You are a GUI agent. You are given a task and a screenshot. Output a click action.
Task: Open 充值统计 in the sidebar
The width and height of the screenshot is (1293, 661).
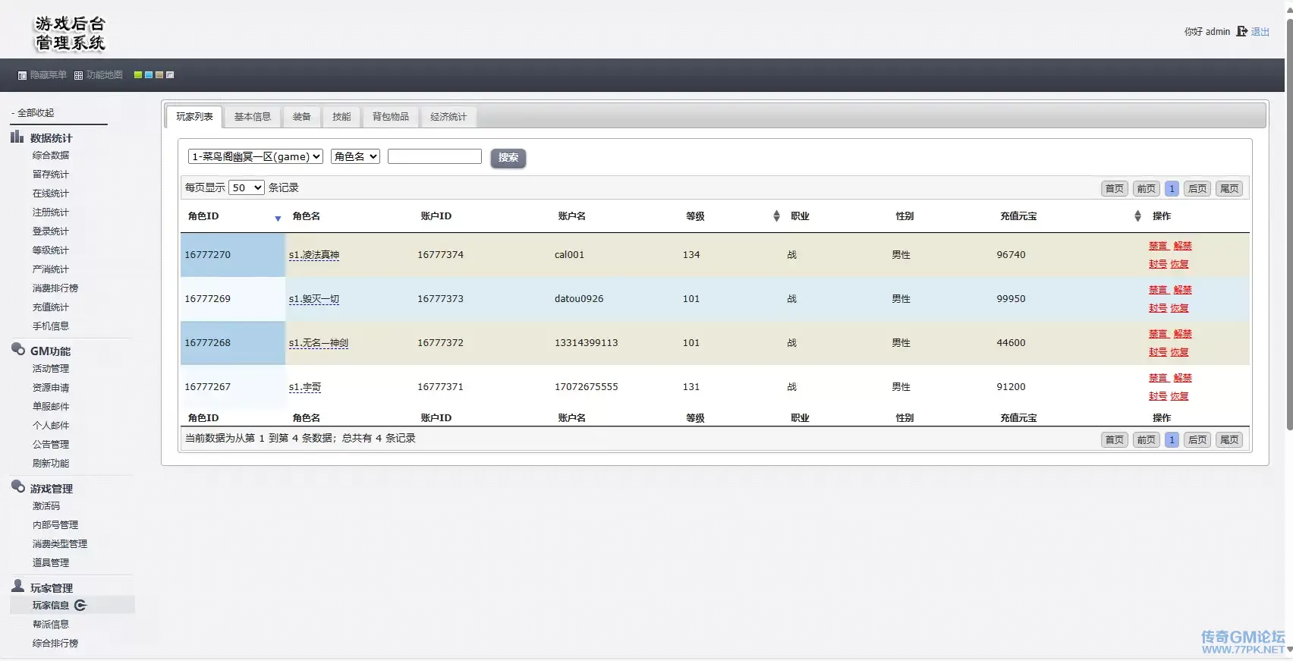click(x=51, y=307)
